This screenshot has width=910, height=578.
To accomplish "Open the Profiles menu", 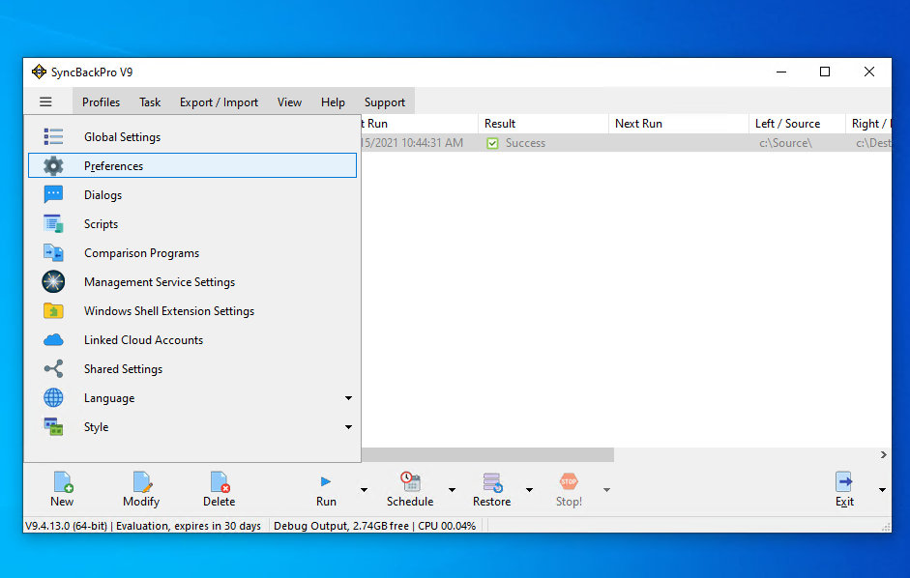I will click(x=101, y=102).
